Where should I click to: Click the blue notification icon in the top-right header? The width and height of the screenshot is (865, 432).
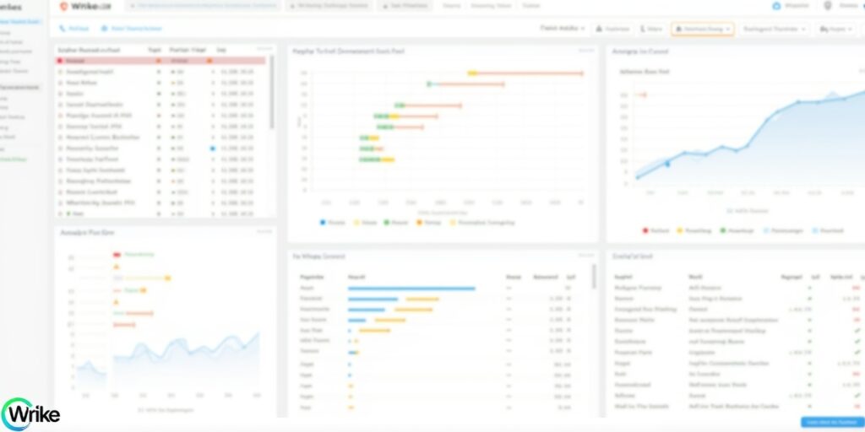click(776, 6)
